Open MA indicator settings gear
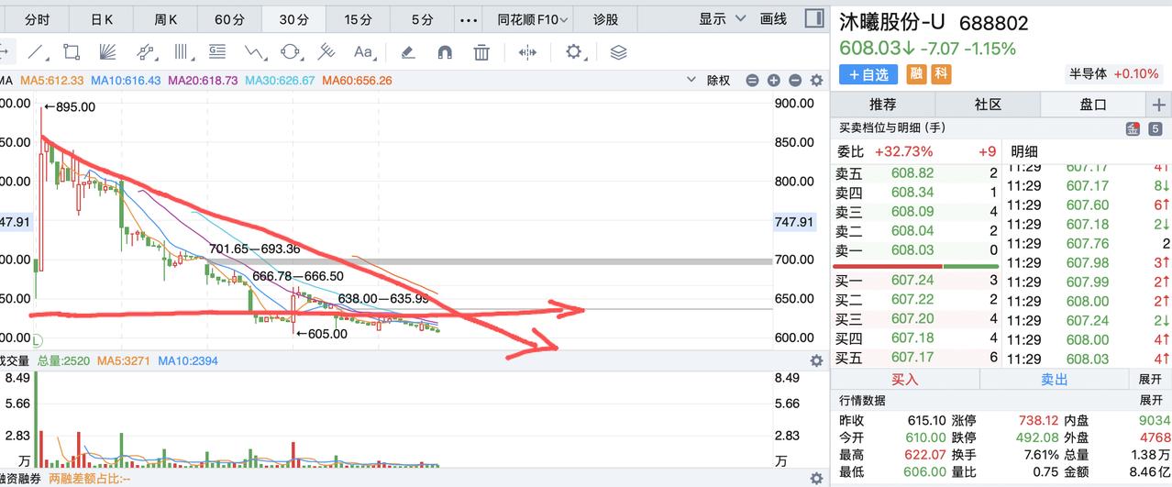Viewport: 1172px width, 487px height. [x=816, y=81]
